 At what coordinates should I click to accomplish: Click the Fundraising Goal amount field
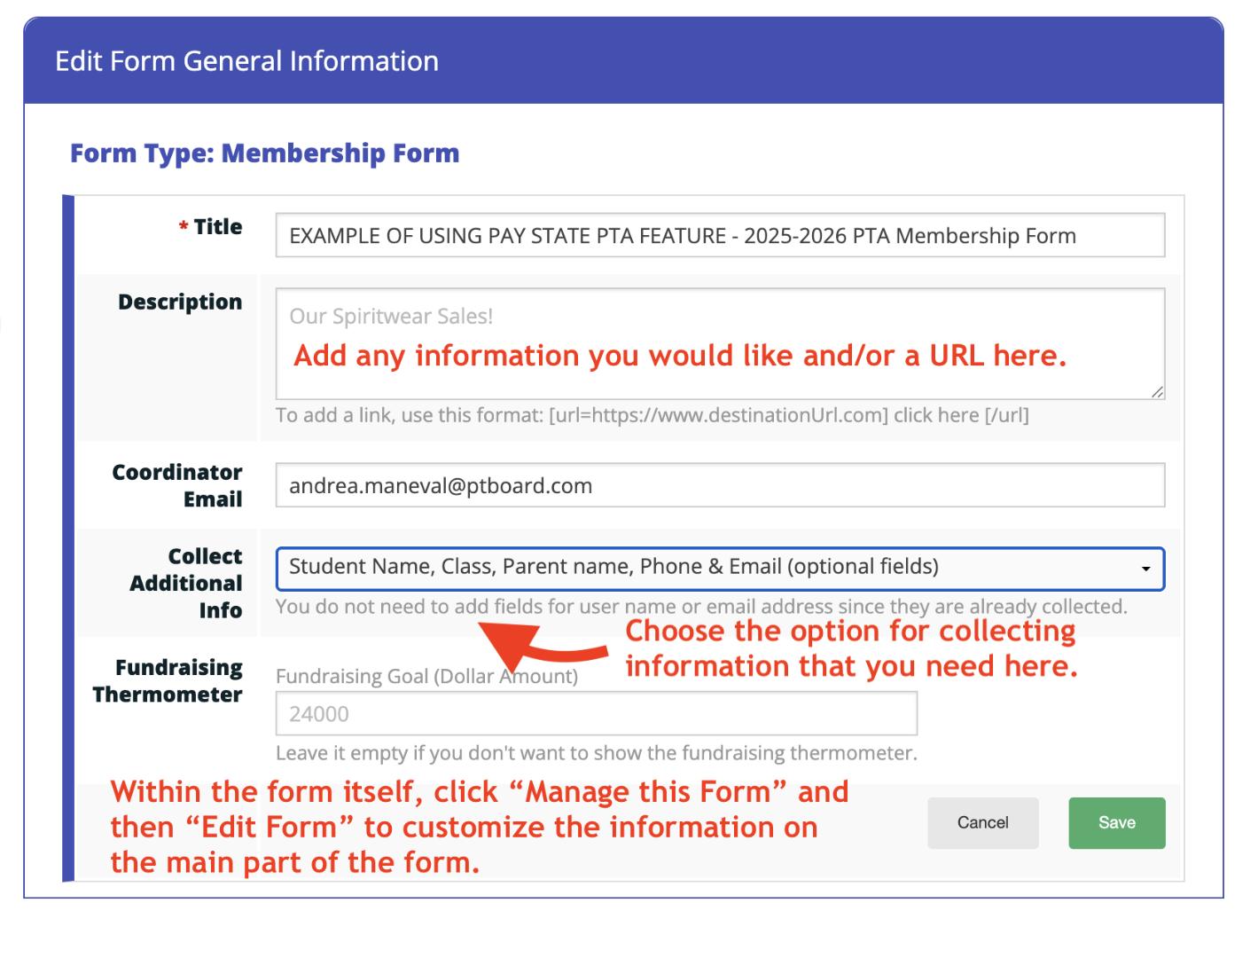point(596,714)
